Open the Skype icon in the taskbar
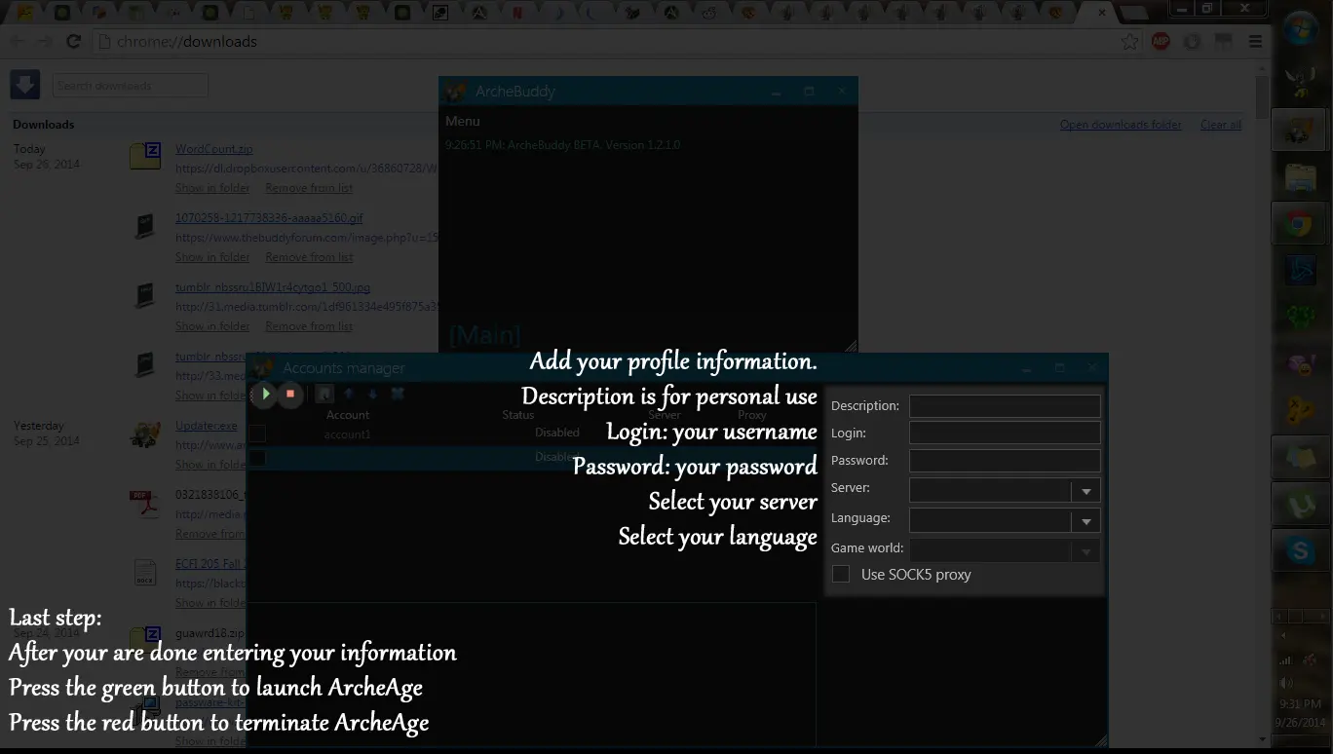This screenshot has width=1333, height=754. [1300, 551]
